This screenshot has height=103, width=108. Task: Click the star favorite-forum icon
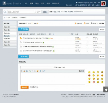tap(75, 23)
